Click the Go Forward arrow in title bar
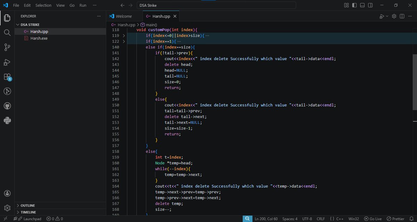This screenshot has height=222, width=417. (x=130, y=5)
